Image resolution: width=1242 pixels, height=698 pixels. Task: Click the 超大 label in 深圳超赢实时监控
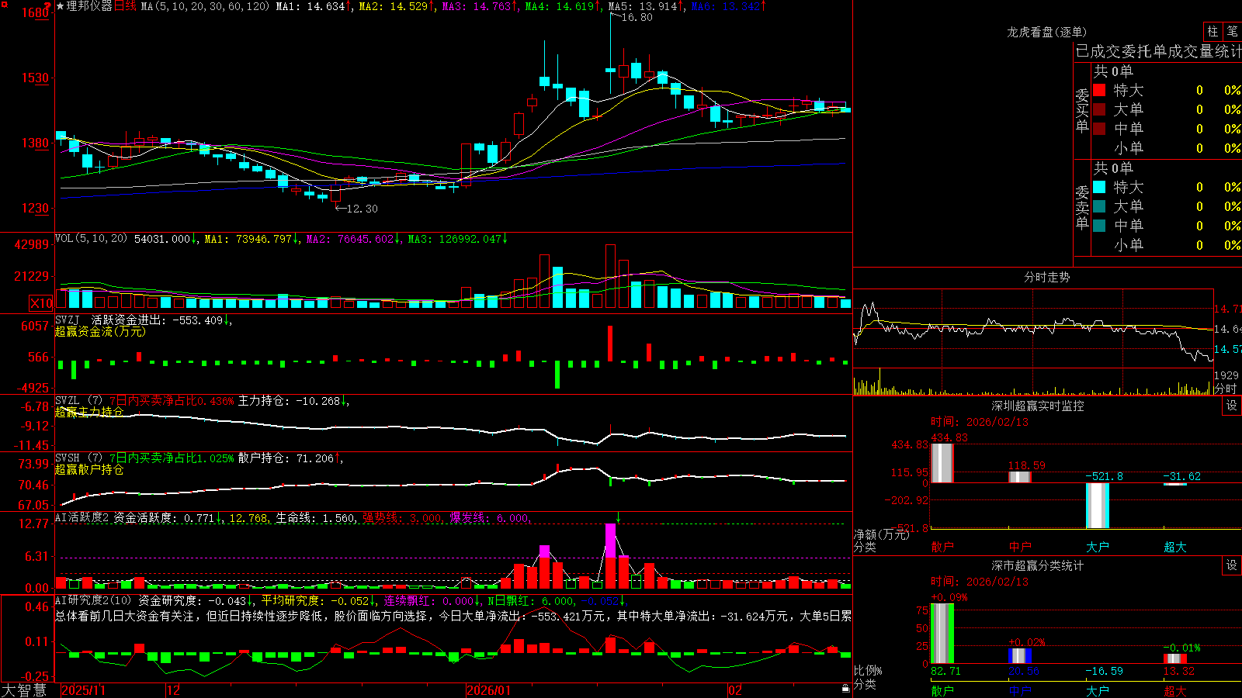click(x=1174, y=547)
